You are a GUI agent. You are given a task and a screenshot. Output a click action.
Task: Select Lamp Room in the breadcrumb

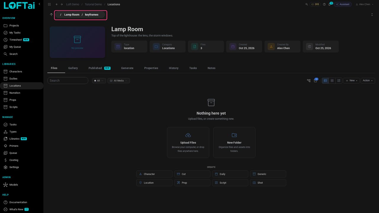(72, 14)
